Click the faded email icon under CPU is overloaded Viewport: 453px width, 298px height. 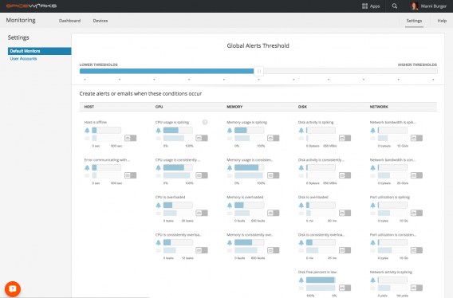pyautogui.click(x=159, y=213)
